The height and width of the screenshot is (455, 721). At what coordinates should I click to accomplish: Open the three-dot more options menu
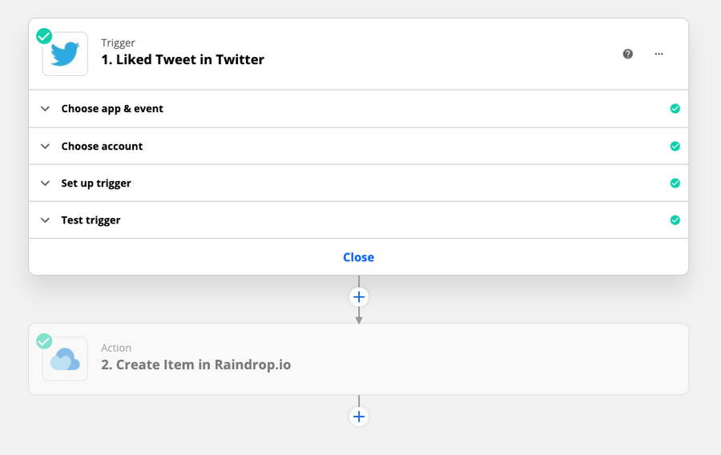coord(659,54)
